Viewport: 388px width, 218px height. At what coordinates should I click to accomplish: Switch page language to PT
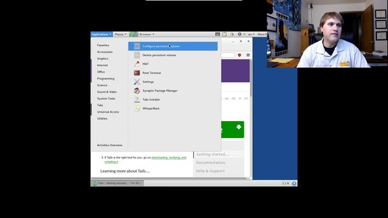click(x=246, y=99)
